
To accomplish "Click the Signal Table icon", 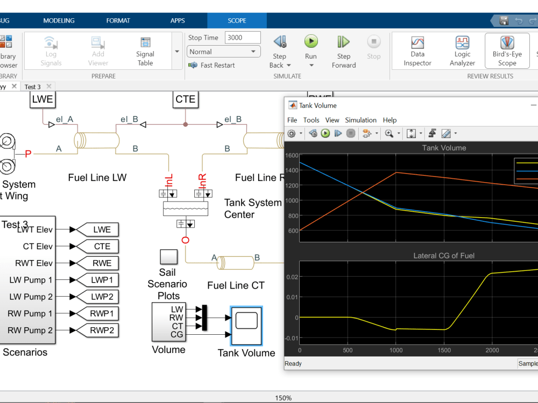I will pyautogui.click(x=144, y=50).
